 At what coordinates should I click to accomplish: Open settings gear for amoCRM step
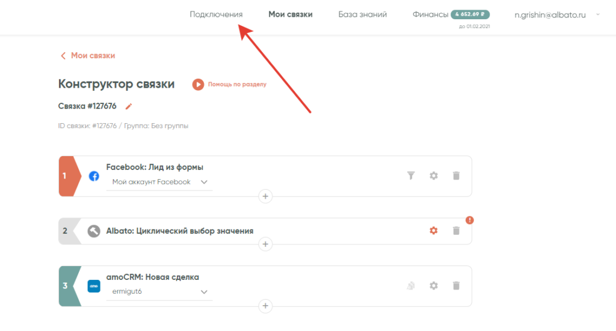pos(434,286)
